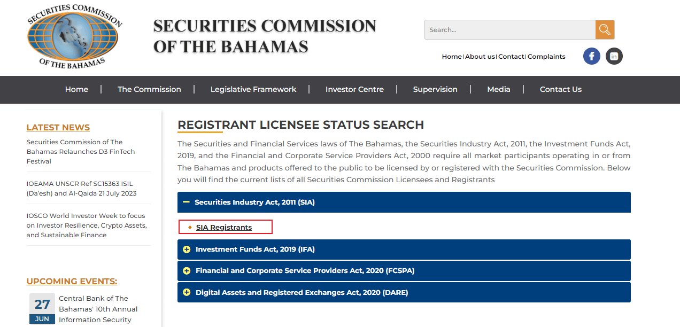Collapse Securities Industry Act, 2011 (SIA) section

[x=254, y=203]
